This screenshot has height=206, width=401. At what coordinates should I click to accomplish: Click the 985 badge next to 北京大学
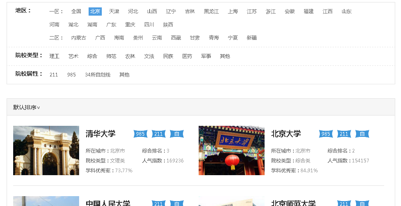[x=326, y=134]
